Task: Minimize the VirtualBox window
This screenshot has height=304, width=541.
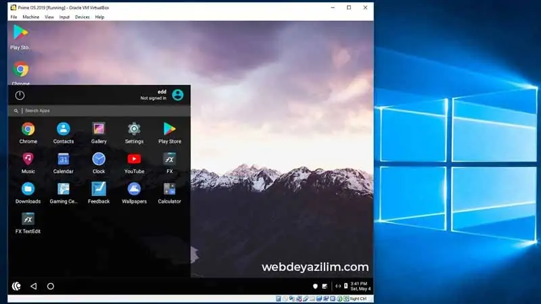Action: pyautogui.click(x=333, y=7)
